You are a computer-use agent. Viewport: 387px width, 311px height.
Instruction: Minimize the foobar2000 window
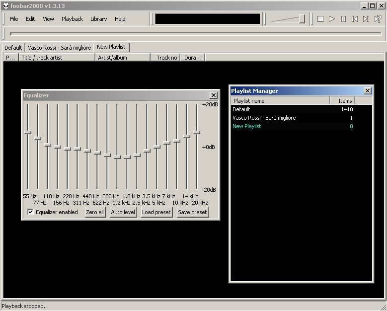(364, 5)
